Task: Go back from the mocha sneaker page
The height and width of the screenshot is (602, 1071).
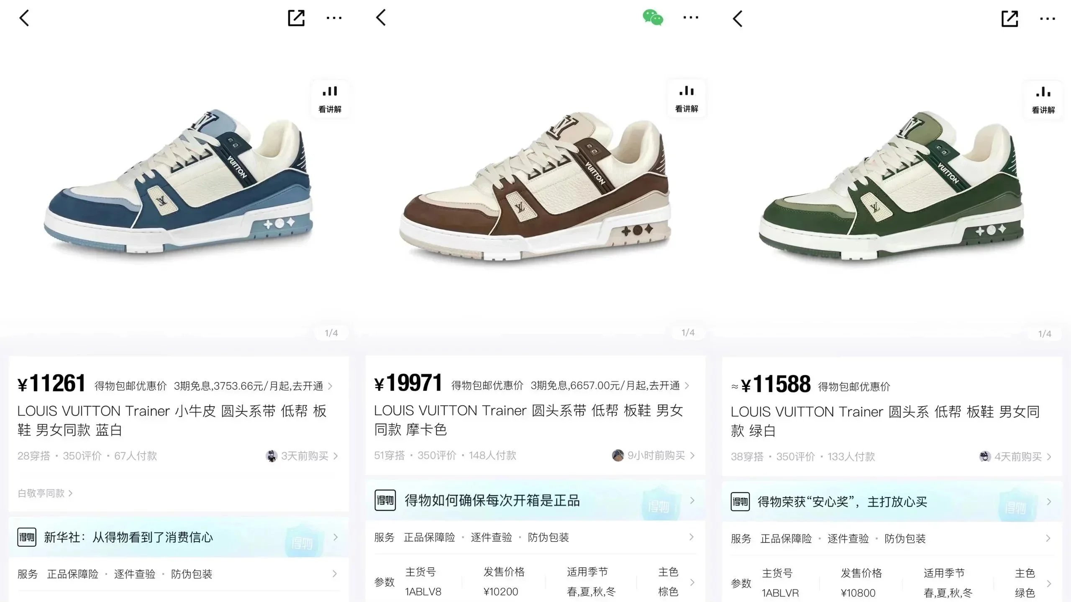Action: point(381,18)
